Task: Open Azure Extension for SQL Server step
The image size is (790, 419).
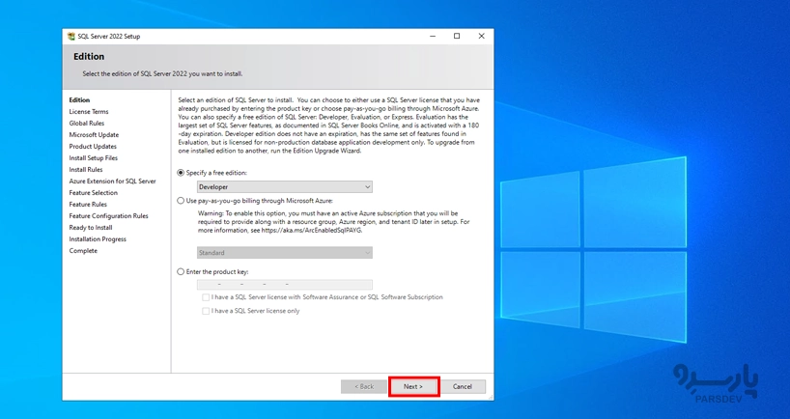Action: [x=112, y=182]
